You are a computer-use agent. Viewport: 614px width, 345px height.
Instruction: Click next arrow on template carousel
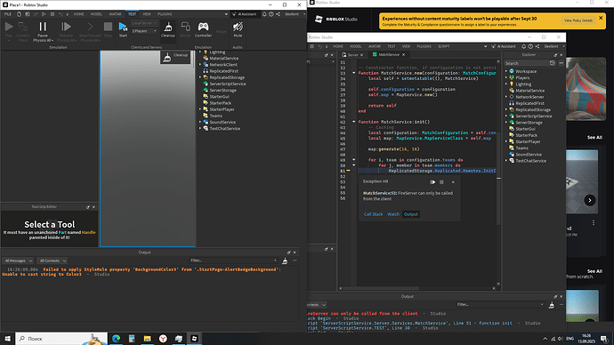click(590, 200)
